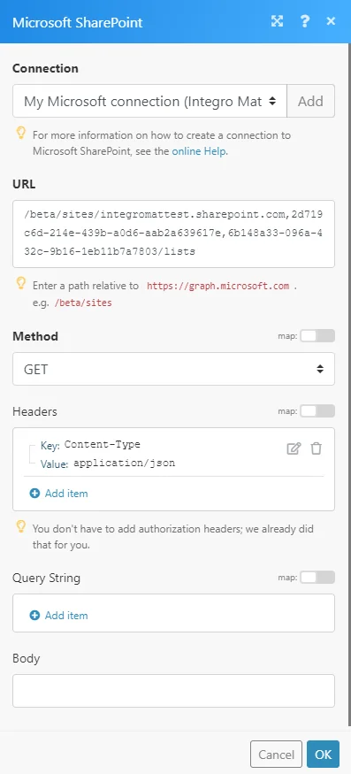Expand the GET method dropdown
Screen dimensions: 351x774
[x=173, y=369]
